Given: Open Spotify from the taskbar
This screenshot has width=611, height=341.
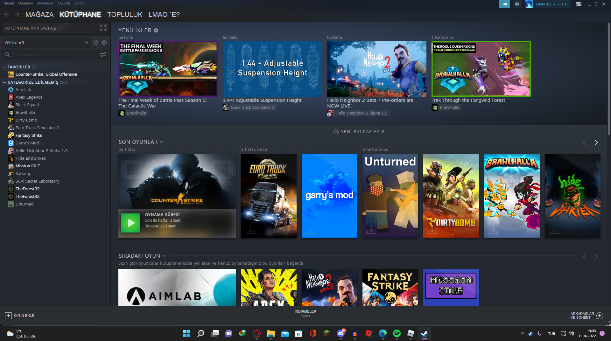Looking at the screenshot, I should coord(397,333).
